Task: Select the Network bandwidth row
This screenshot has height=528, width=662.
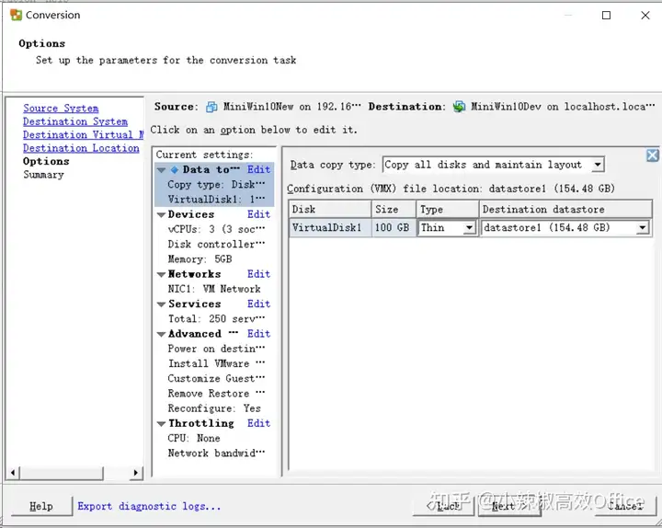Action: (216, 453)
